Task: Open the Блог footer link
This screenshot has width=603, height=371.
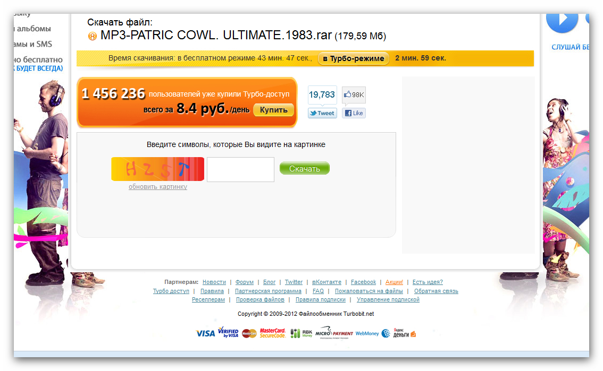Action: click(x=269, y=282)
